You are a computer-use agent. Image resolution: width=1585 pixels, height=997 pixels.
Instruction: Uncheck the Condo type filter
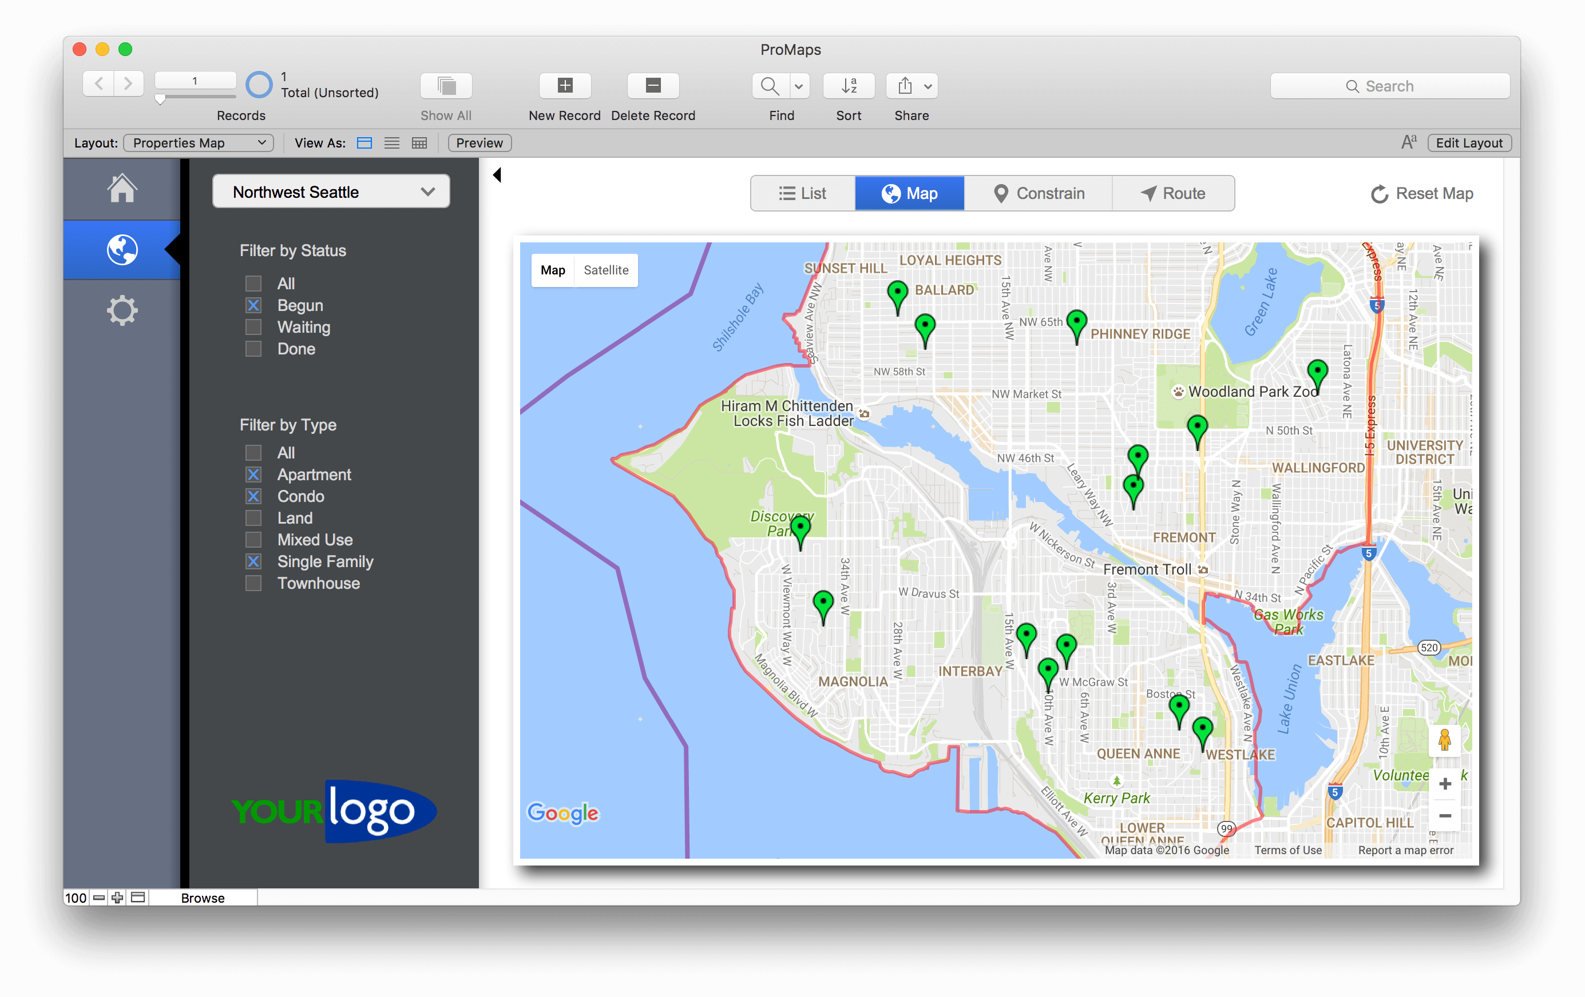coord(253,496)
